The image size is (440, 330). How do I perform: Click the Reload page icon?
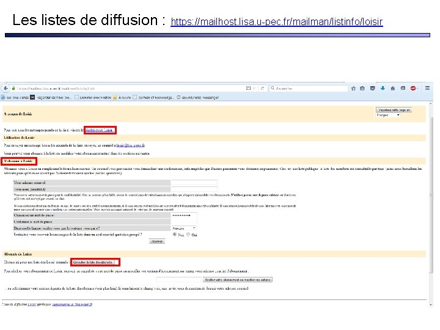[x=262, y=88]
